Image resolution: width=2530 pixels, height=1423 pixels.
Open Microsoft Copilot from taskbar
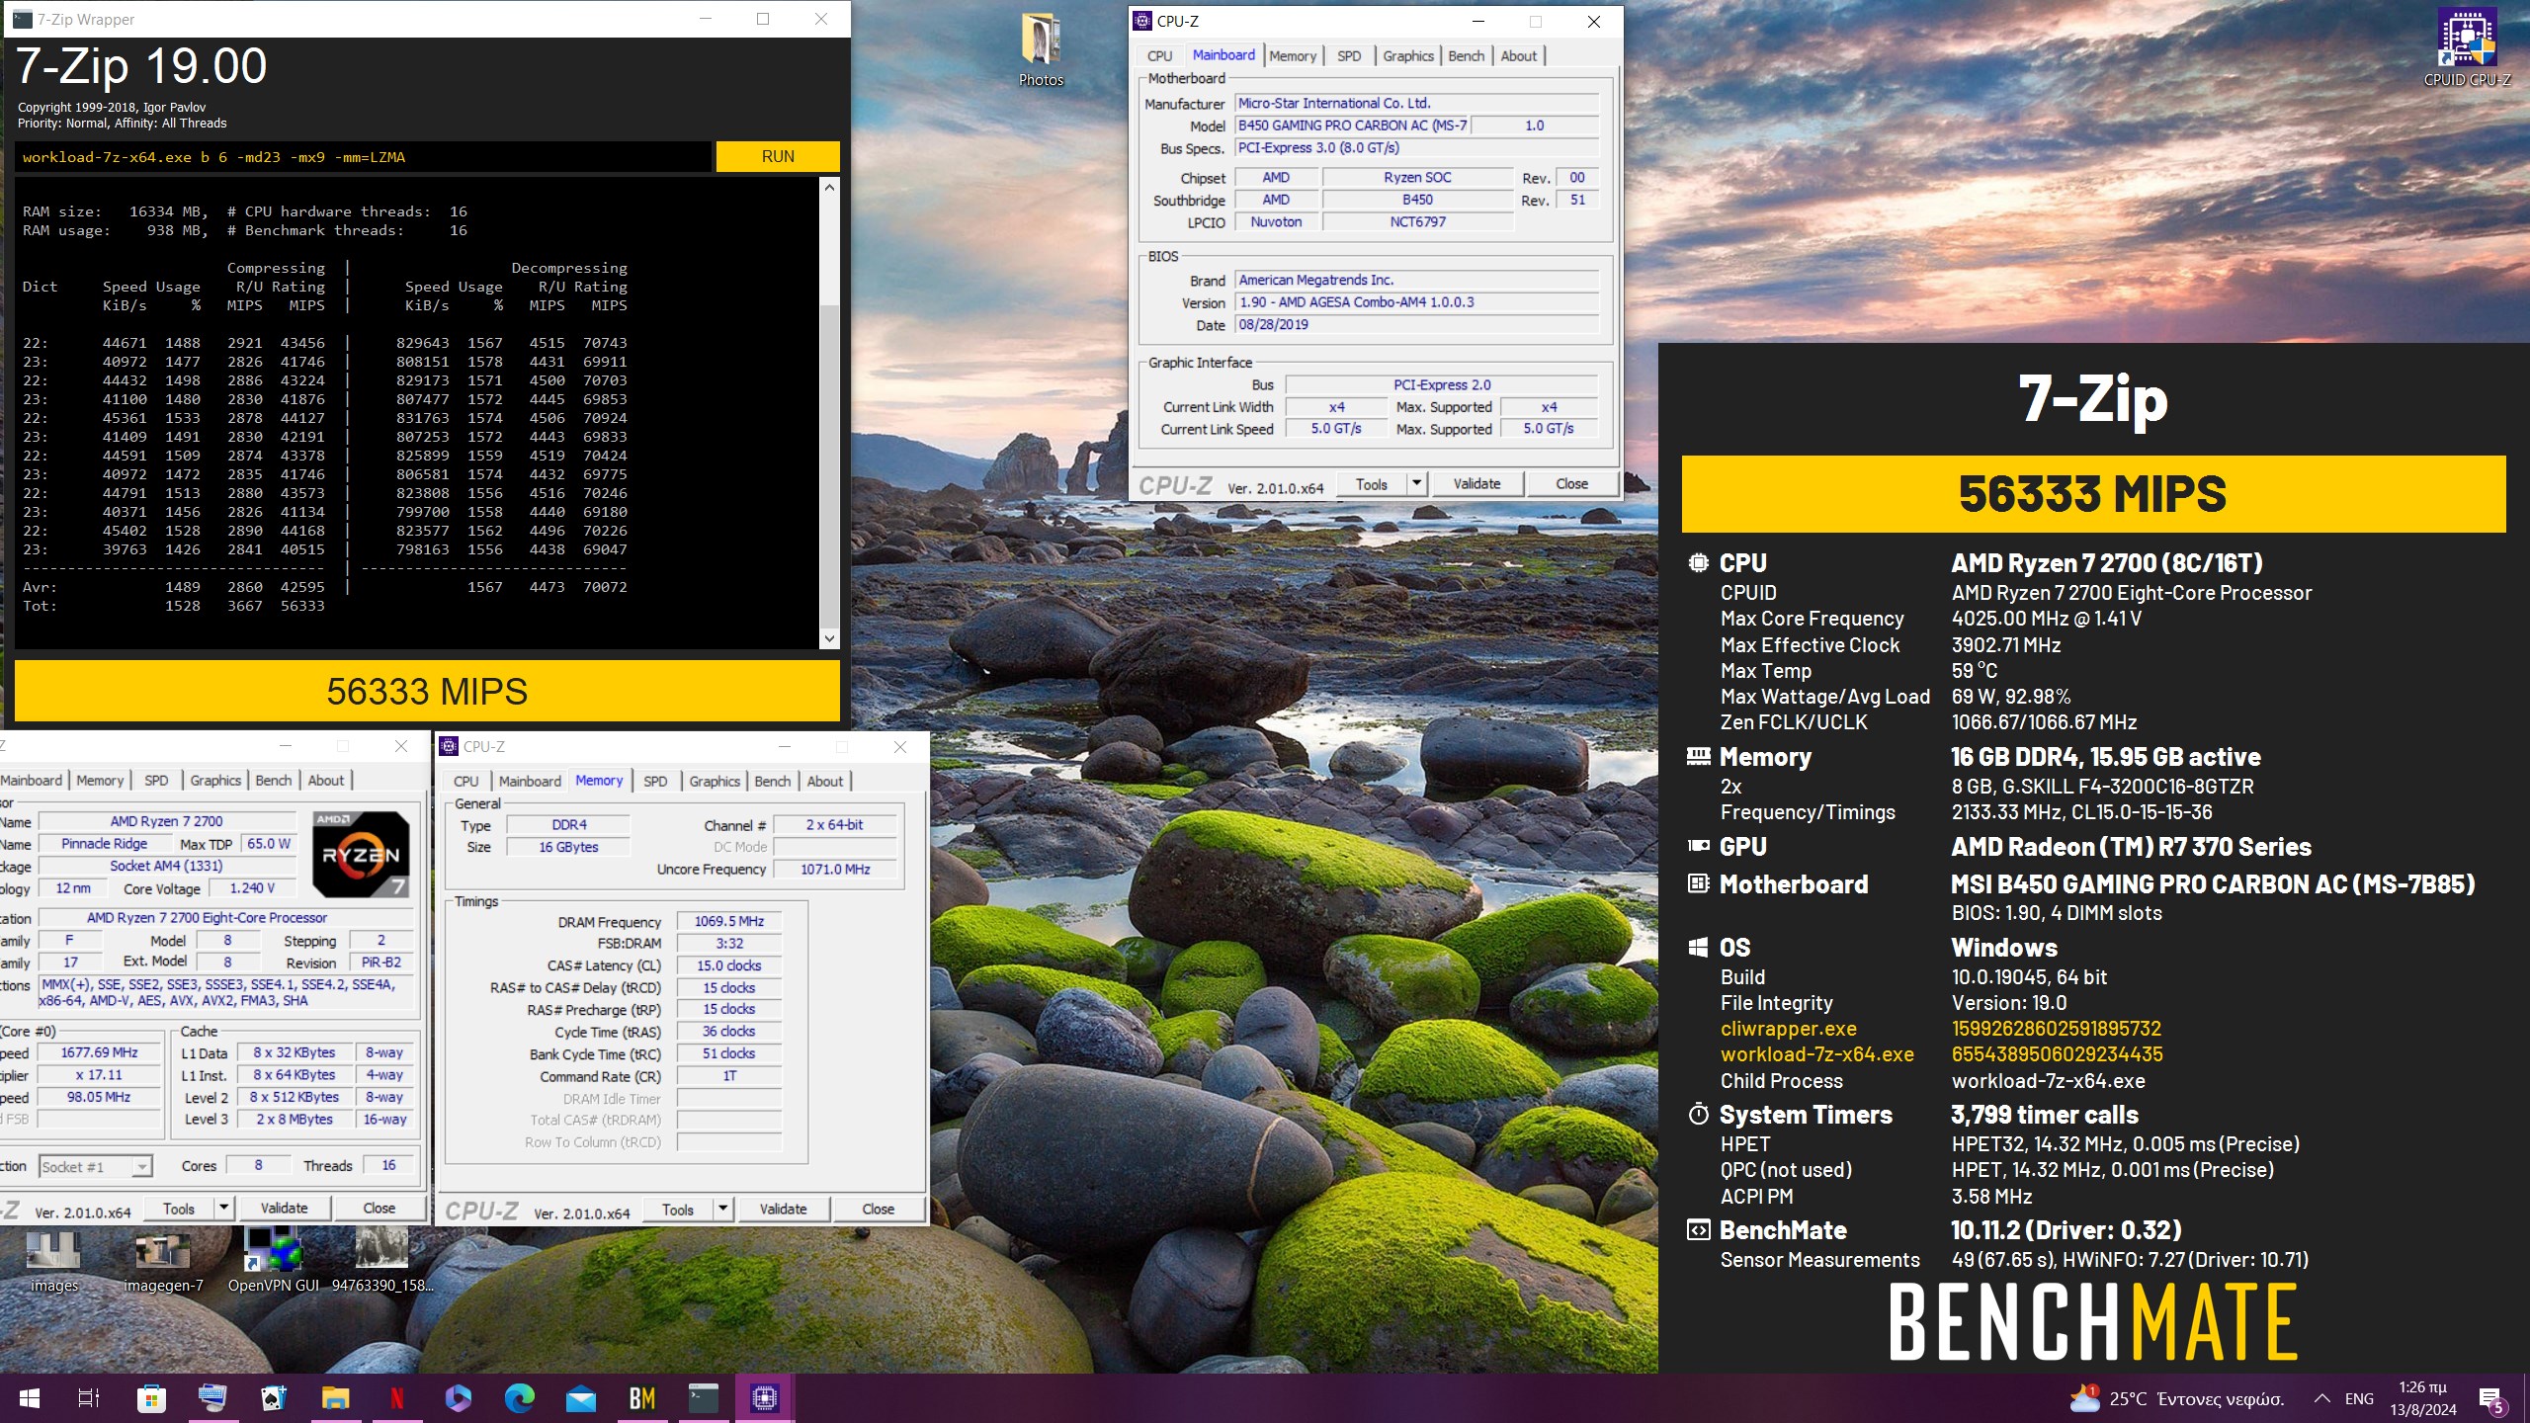click(x=458, y=1398)
